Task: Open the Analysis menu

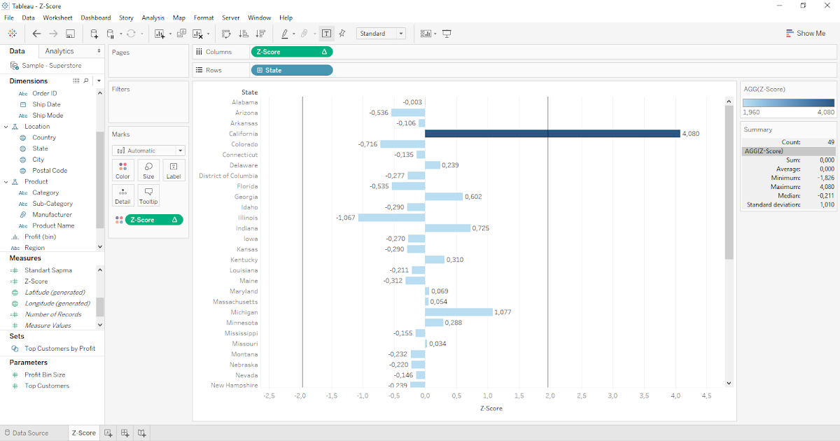Action: pyautogui.click(x=153, y=17)
